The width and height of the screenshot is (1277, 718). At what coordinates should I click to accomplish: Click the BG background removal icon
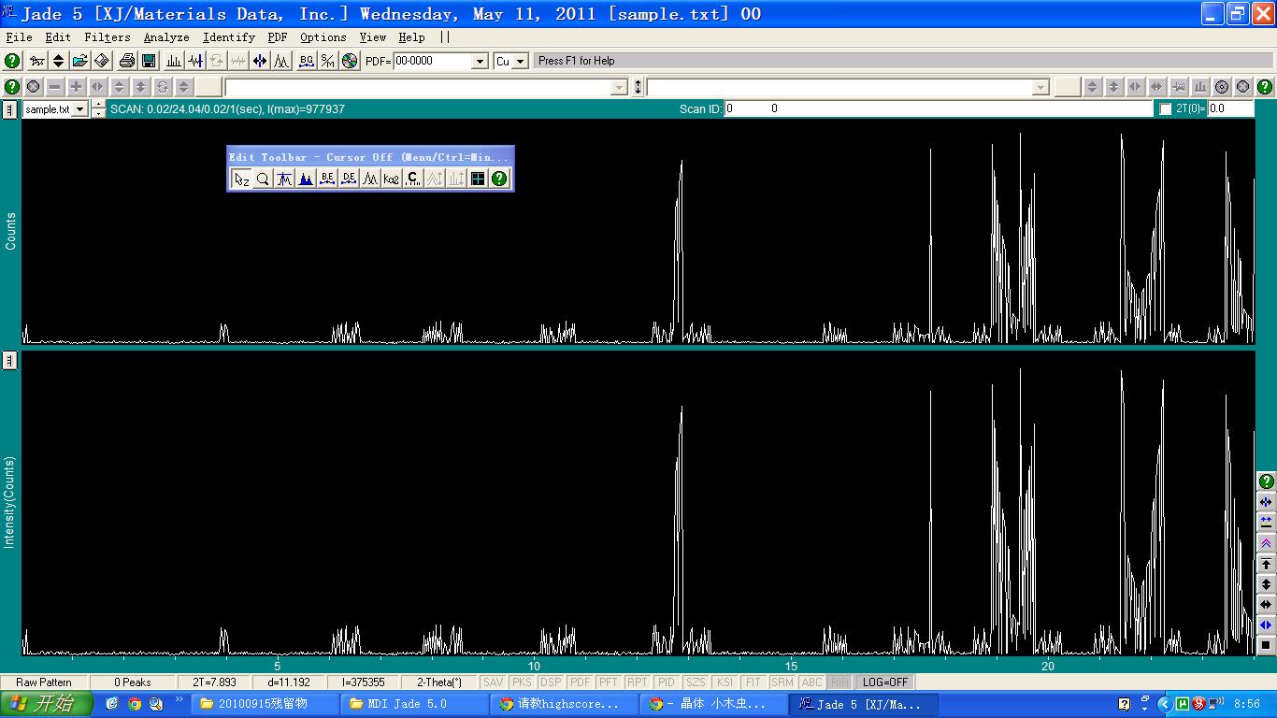[306, 61]
